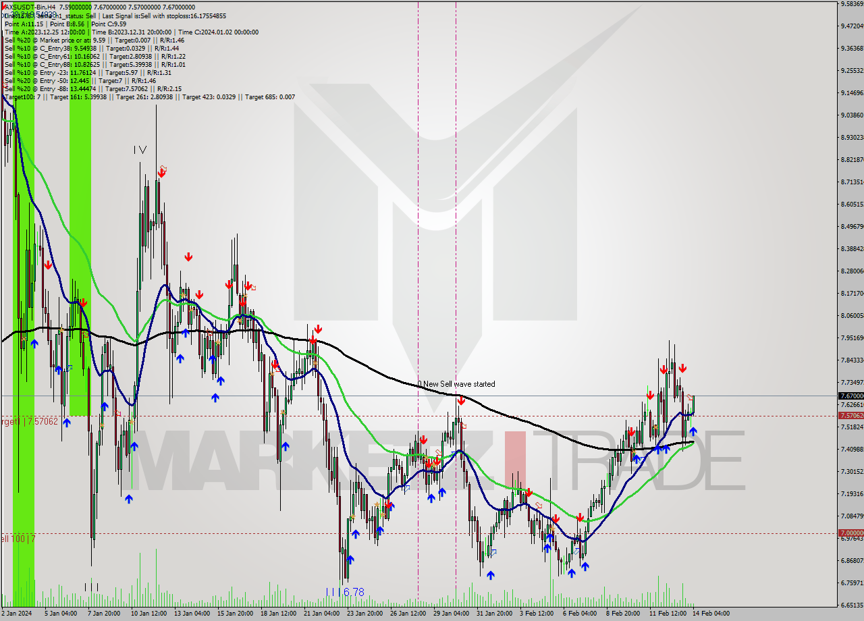Click the '6 Feb 04:00' date label
This screenshot has width=864, height=621.
click(x=580, y=614)
